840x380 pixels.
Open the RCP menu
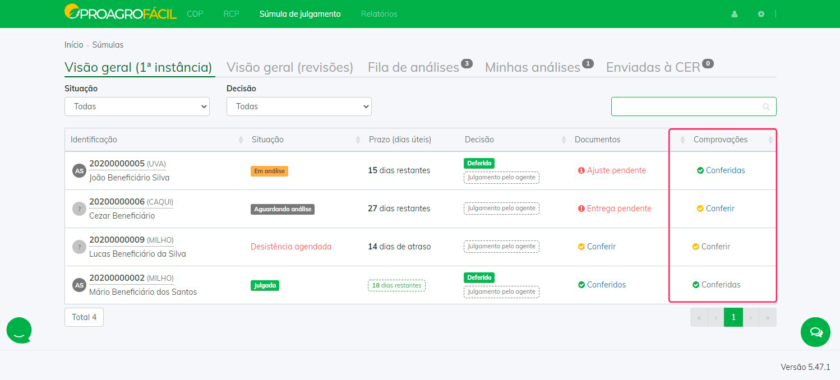231,14
